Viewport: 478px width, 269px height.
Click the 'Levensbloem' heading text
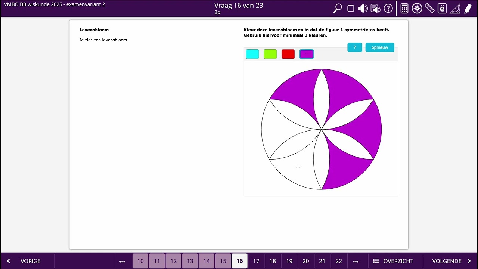pos(94,30)
